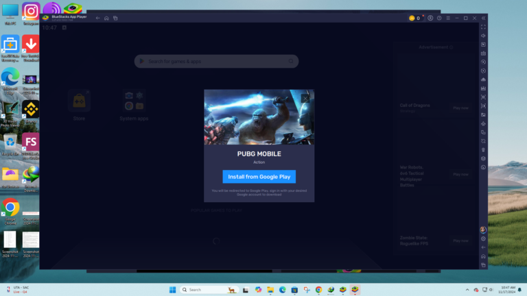Click the magnifier icon in search bar
The height and width of the screenshot is (296, 527).
pos(291,61)
